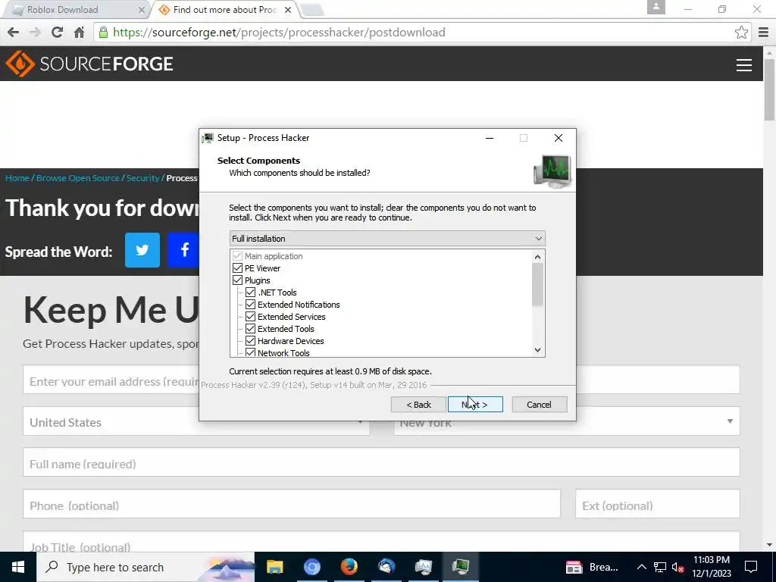Close the SourceForge browser tab
This screenshot has width=776, height=582.
click(288, 10)
